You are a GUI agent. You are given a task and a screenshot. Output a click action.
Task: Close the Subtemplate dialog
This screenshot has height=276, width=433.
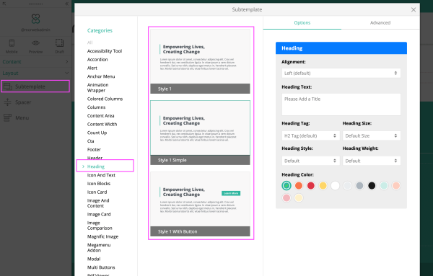[414, 10]
